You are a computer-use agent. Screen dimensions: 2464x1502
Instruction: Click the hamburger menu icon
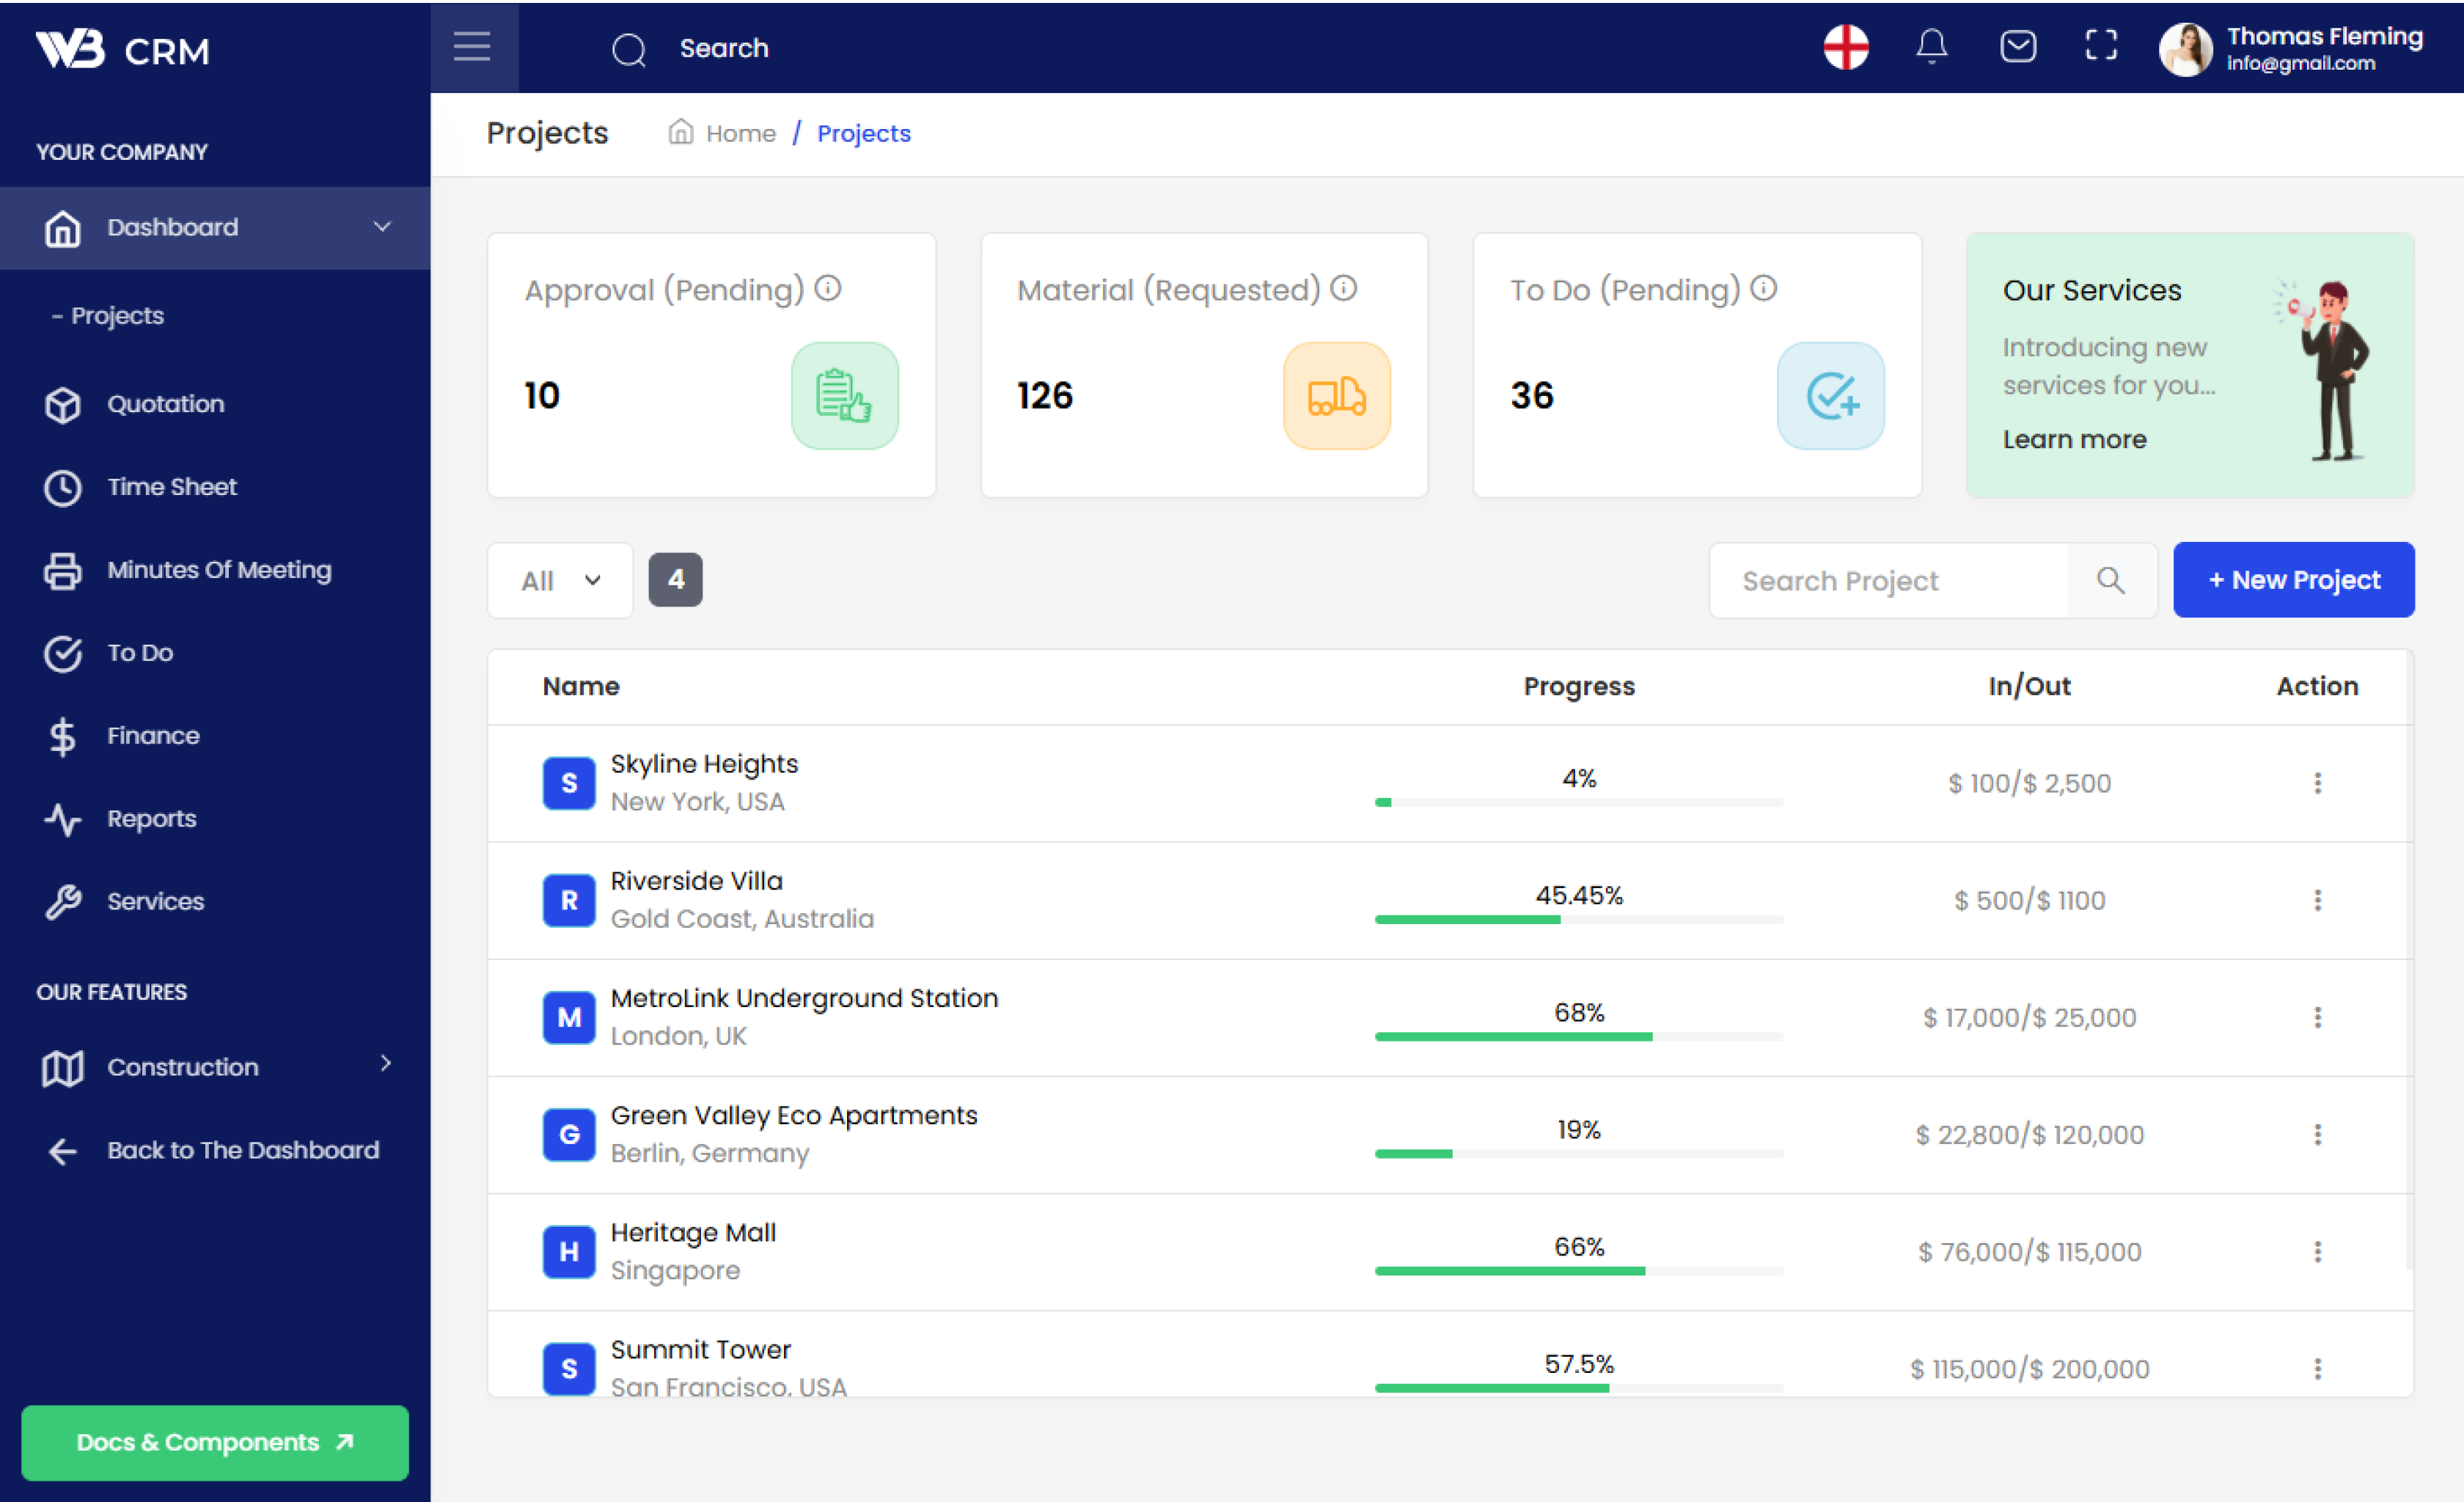tap(472, 47)
